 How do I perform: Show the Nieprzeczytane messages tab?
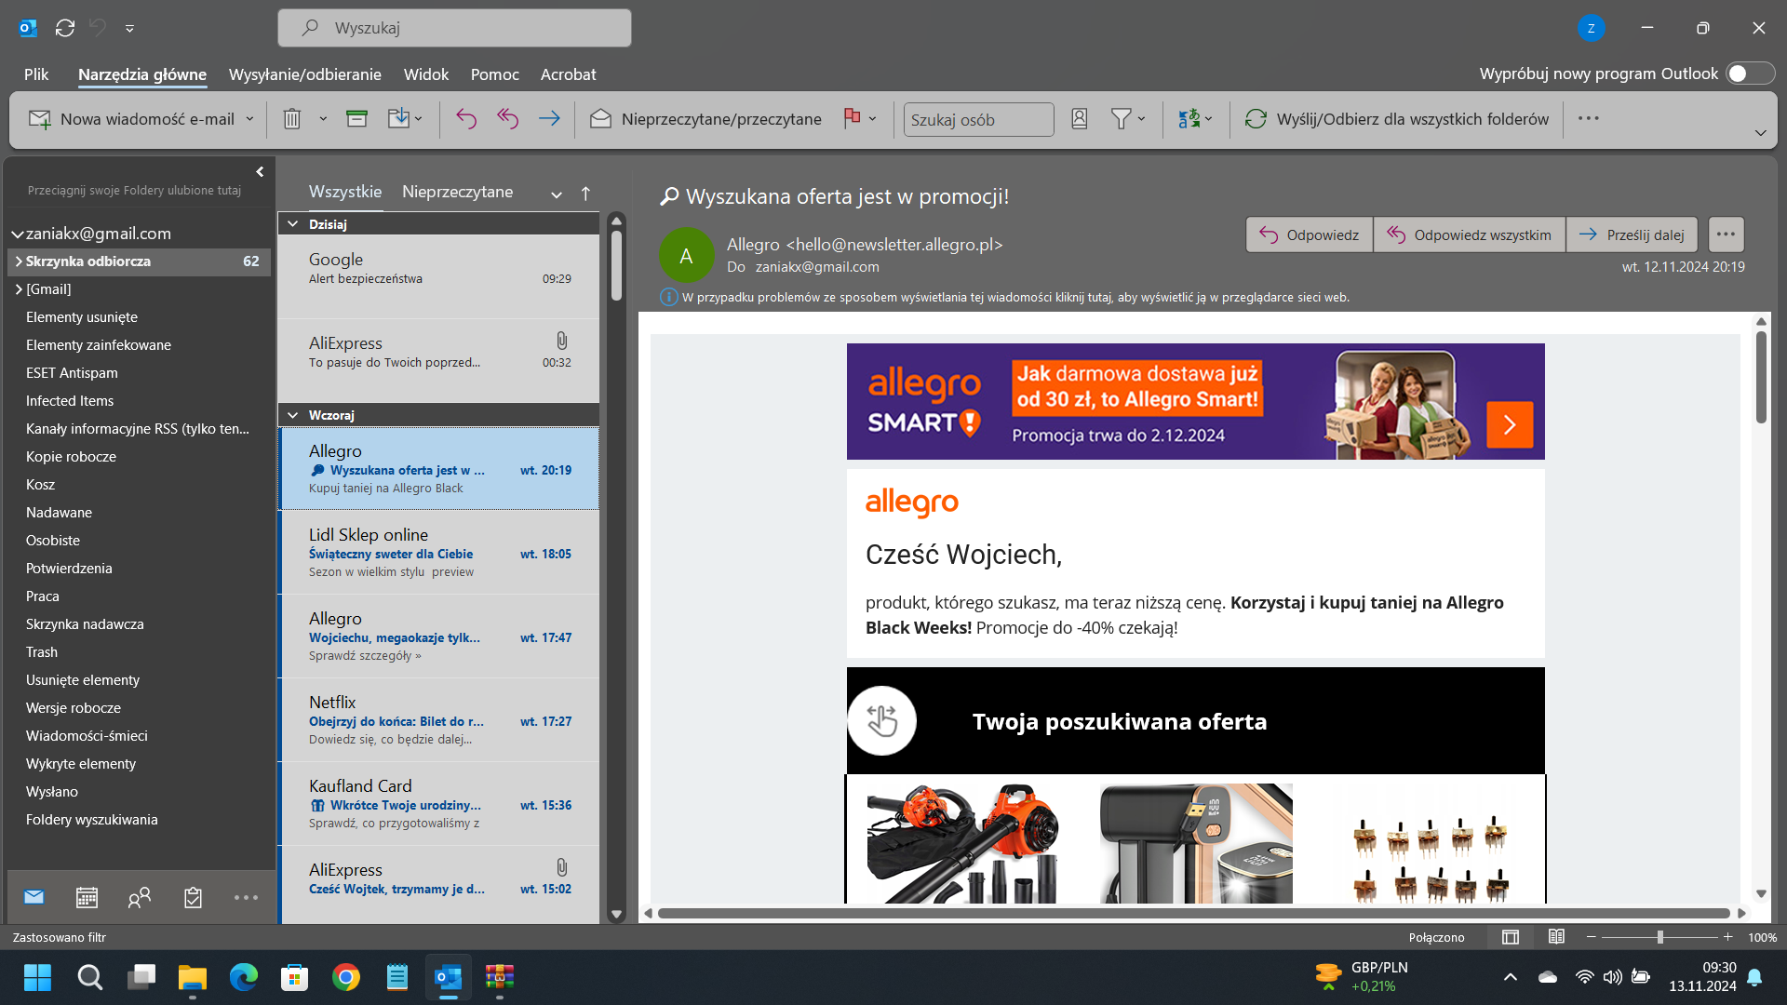pos(457,192)
